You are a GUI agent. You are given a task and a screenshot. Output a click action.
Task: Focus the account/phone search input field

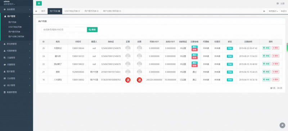(64, 30)
